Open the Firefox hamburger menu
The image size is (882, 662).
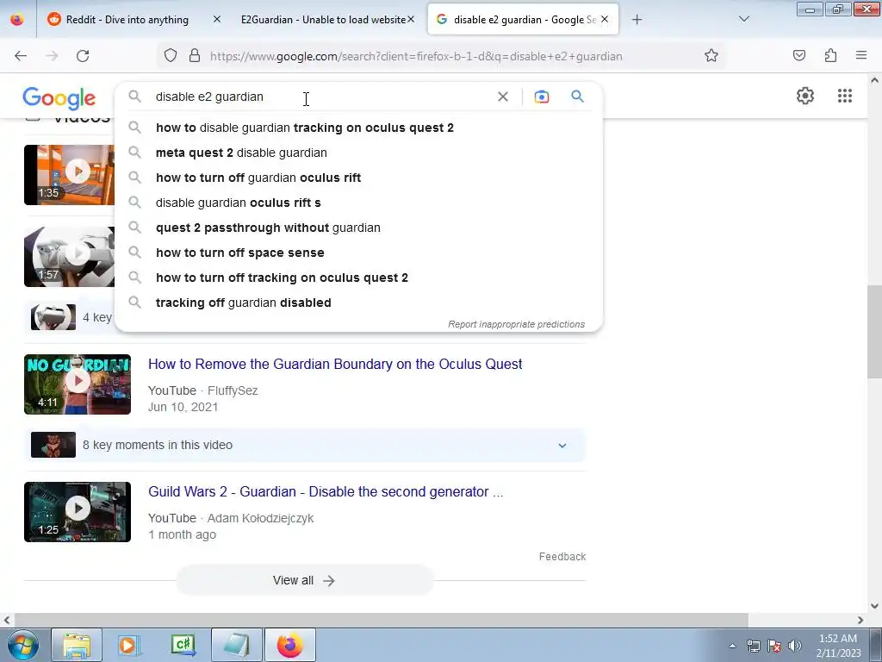pyautogui.click(x=861, y=56)
